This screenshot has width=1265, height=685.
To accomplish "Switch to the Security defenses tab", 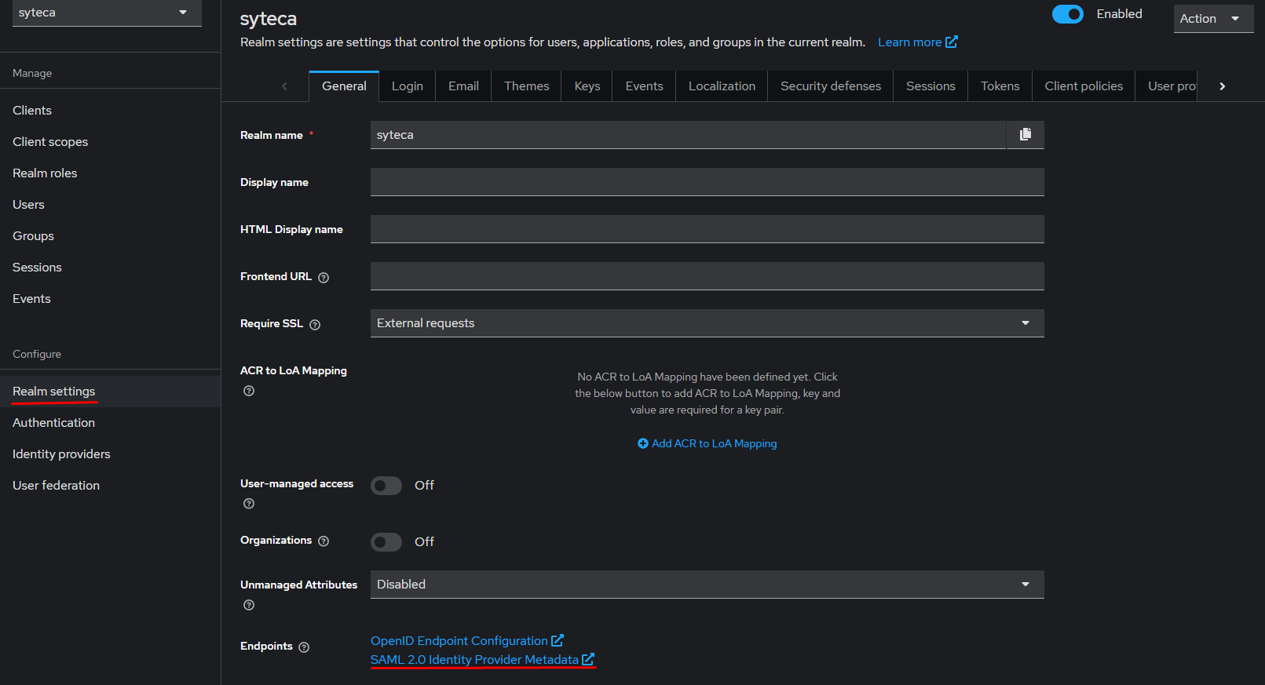I will pyautogui.click(x=830, y=86).
